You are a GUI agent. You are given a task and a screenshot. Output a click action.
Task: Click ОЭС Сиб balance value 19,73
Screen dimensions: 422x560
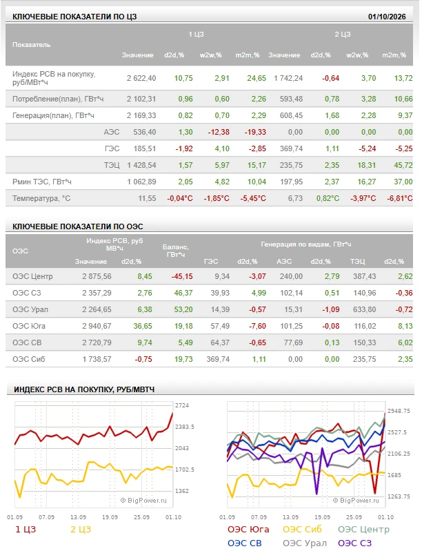tap(183, 359)
